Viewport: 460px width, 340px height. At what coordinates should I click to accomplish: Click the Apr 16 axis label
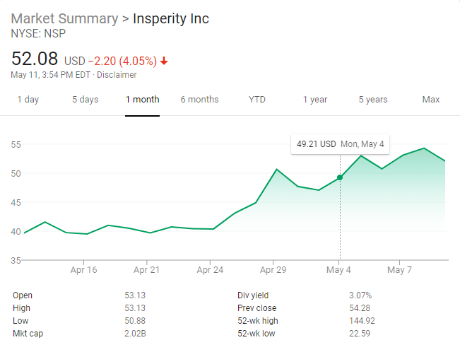click(83, 270)
